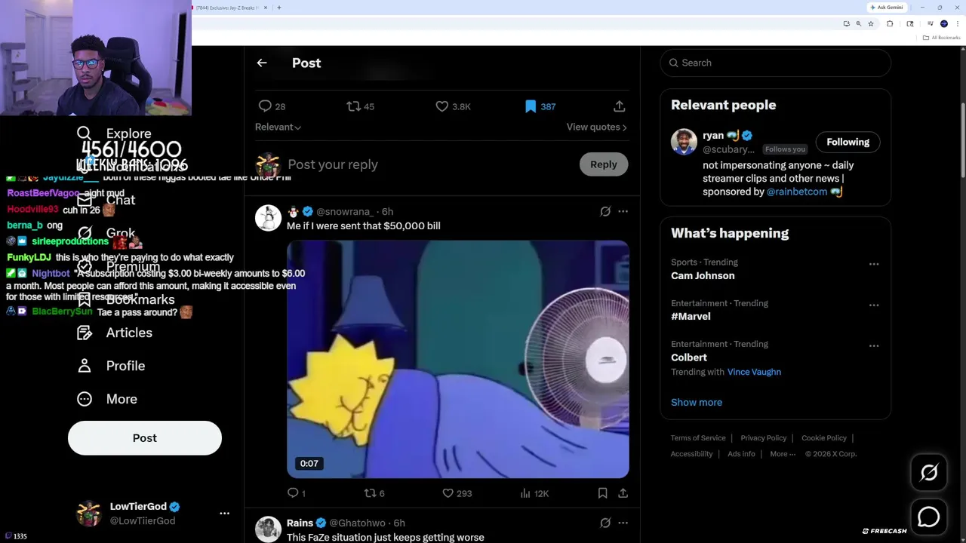The height and width of the screenshot is (543, 966).
Task: View analytics showing 12K views
Action: tap(534, 493)
